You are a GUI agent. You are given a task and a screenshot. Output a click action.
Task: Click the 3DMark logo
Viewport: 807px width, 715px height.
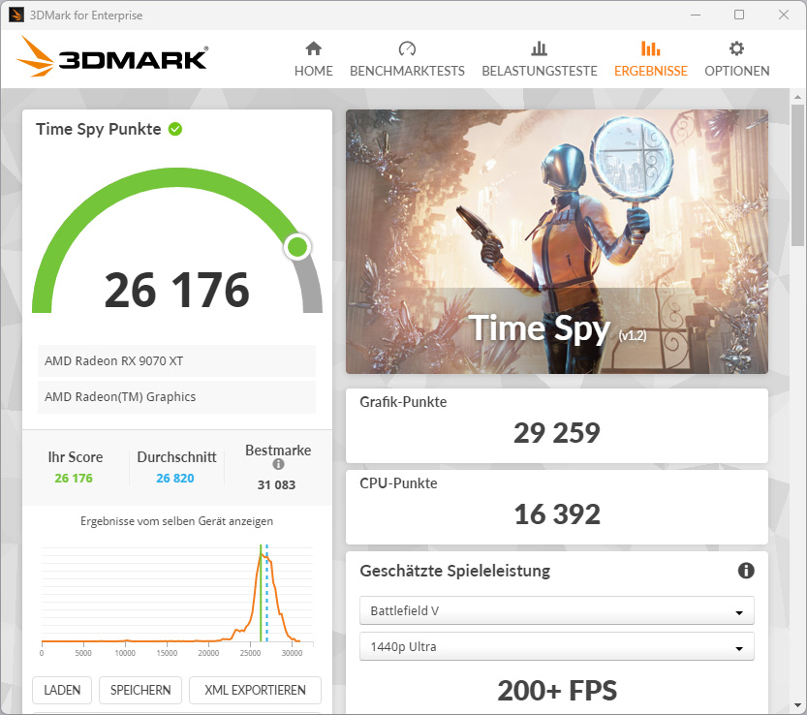point(112,56)
